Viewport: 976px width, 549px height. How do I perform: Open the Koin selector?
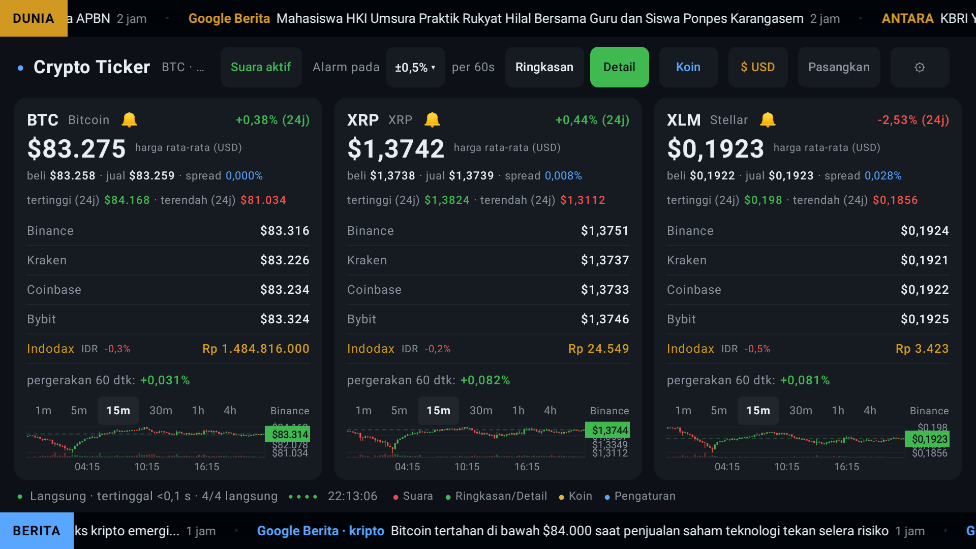tap(688, 67)
